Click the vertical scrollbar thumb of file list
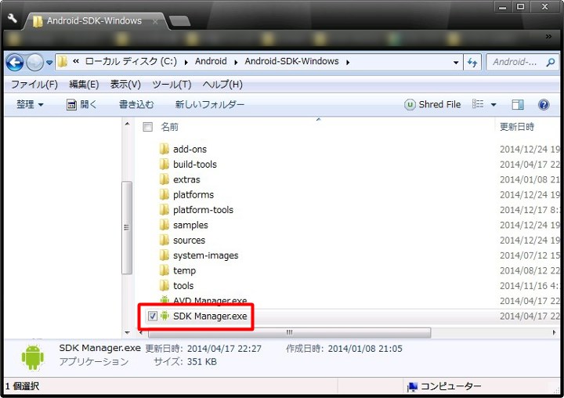Screen dimensions: 564x398 click(127, 228)
